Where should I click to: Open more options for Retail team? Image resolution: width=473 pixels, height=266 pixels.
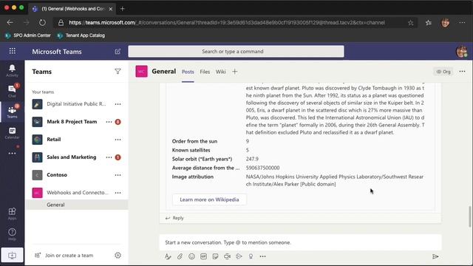[x=118, y=140]
